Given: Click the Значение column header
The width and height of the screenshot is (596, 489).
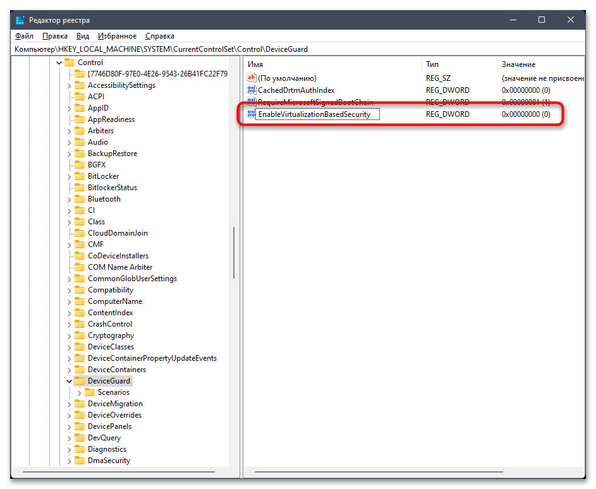Looking at the screenshot, I should (541, 64).
